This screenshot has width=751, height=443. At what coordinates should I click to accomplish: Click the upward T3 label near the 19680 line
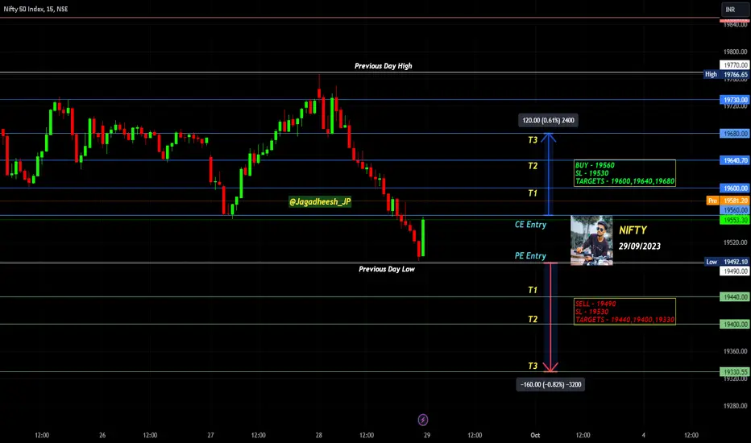point(533,140)
